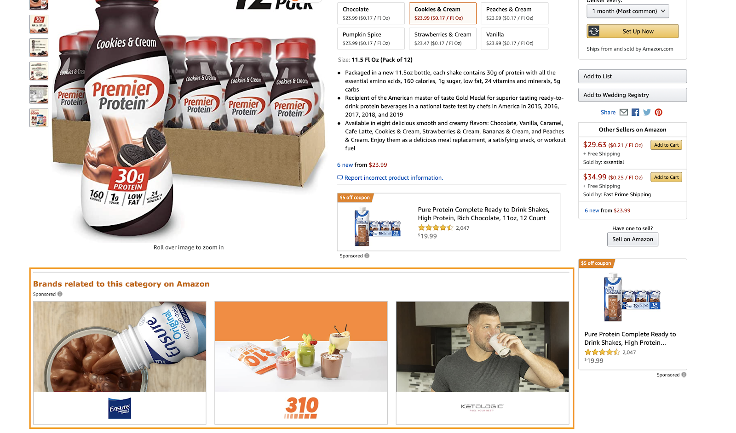Share product via email envelope icon
736x433 pixels.
[x=624, y=112]
